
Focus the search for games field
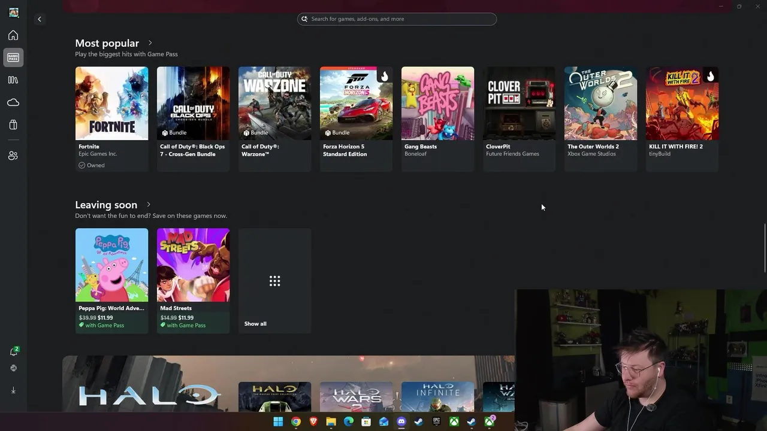click(397, 19)
